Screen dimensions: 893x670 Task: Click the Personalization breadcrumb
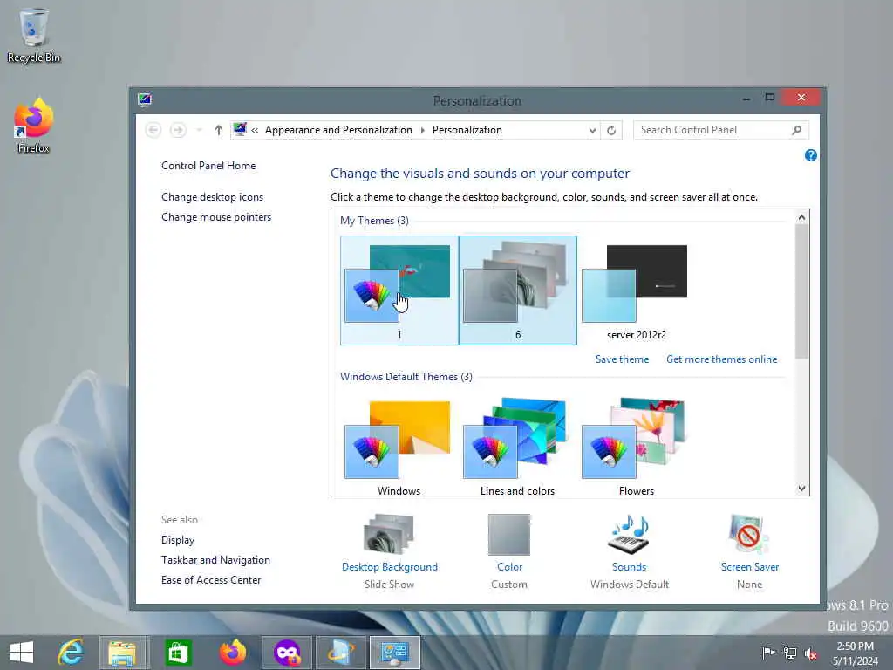click(467, 130)
